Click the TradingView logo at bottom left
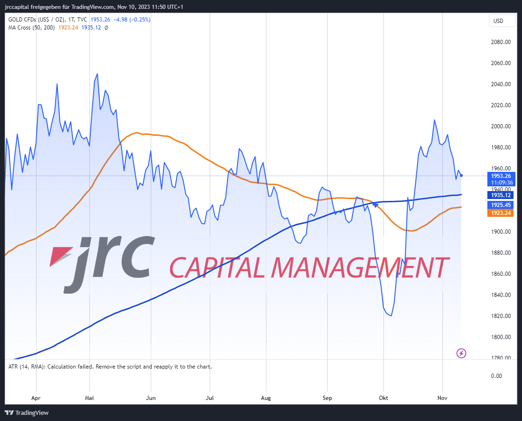522x421 pixels. (27, 413)
